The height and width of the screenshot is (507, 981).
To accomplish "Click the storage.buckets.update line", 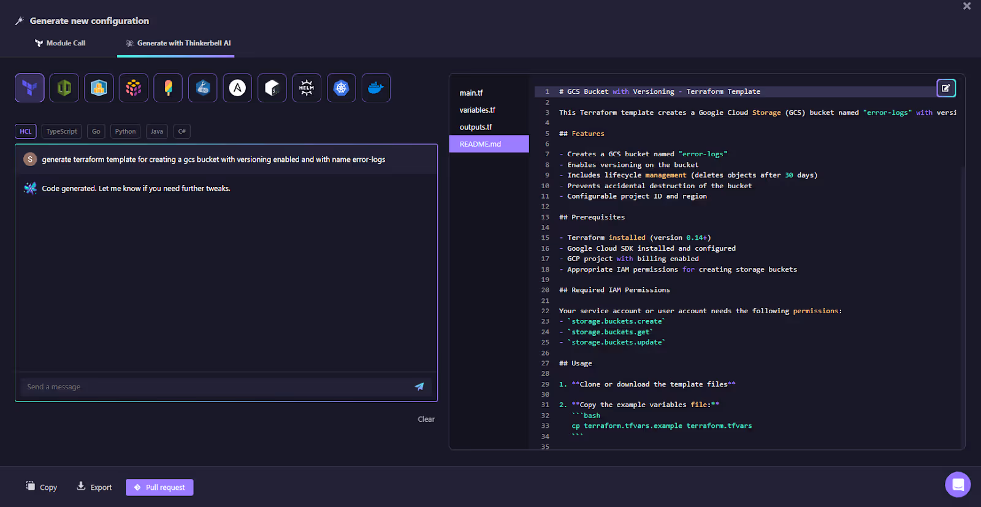I will (612, 342).
